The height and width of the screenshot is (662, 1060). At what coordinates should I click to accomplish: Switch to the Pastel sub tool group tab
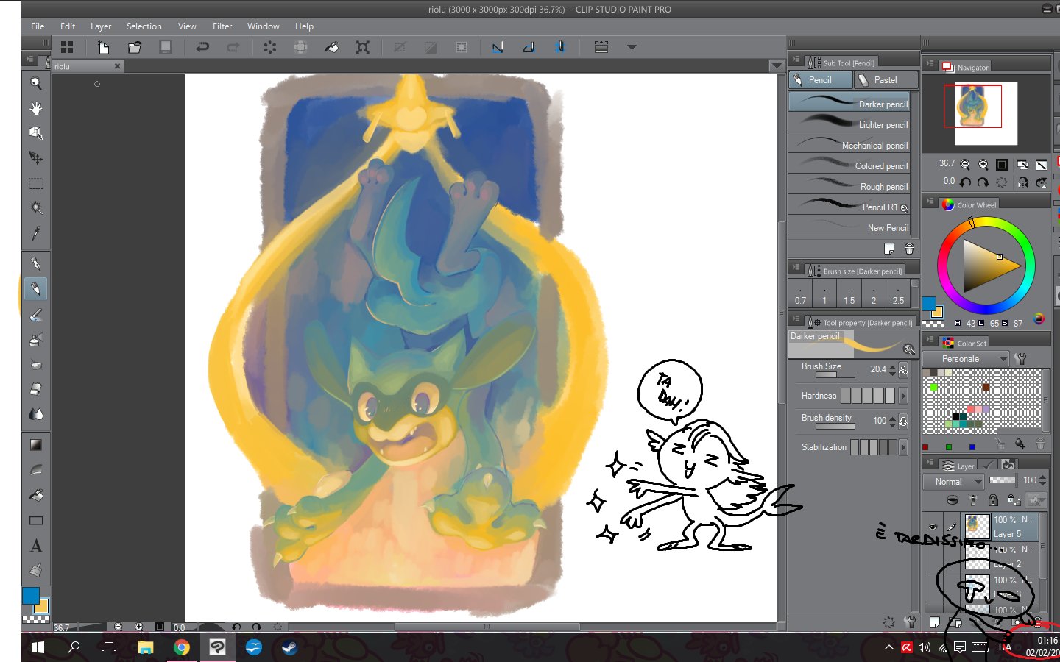tap(886, 80)
